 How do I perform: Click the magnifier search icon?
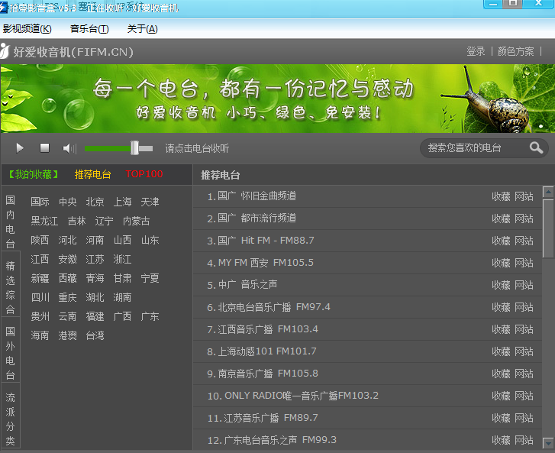tap(536, 148)
